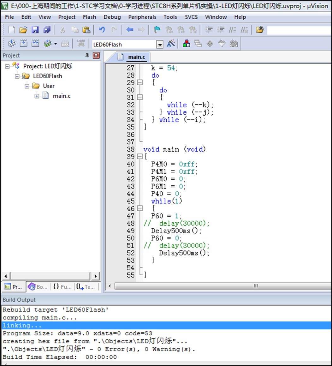Click the Rebuild all target files icon
This screenshot has width=332, height=366.
[x=35, y=44]
